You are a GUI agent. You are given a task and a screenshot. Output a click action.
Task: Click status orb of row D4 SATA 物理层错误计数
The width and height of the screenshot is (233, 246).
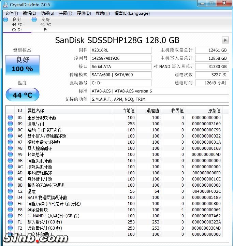click(10, 197)
